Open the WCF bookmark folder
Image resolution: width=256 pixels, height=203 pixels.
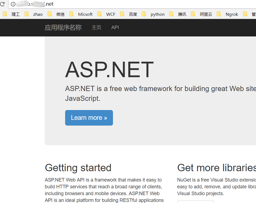coord(106,14)
